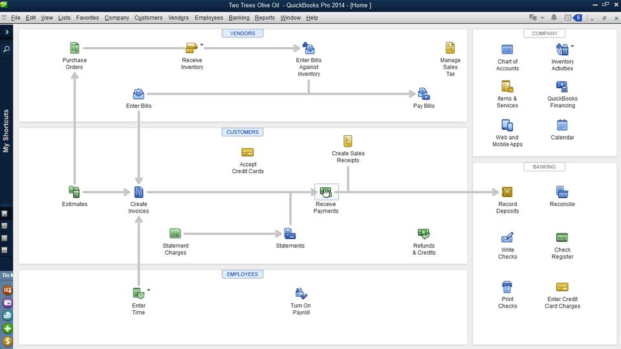621x349 pixels.
Task: Open Write Checks
Action: point(507,237)
